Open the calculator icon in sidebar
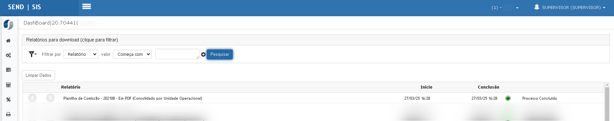This screenshot has width=614, height=121. [8, 85]
